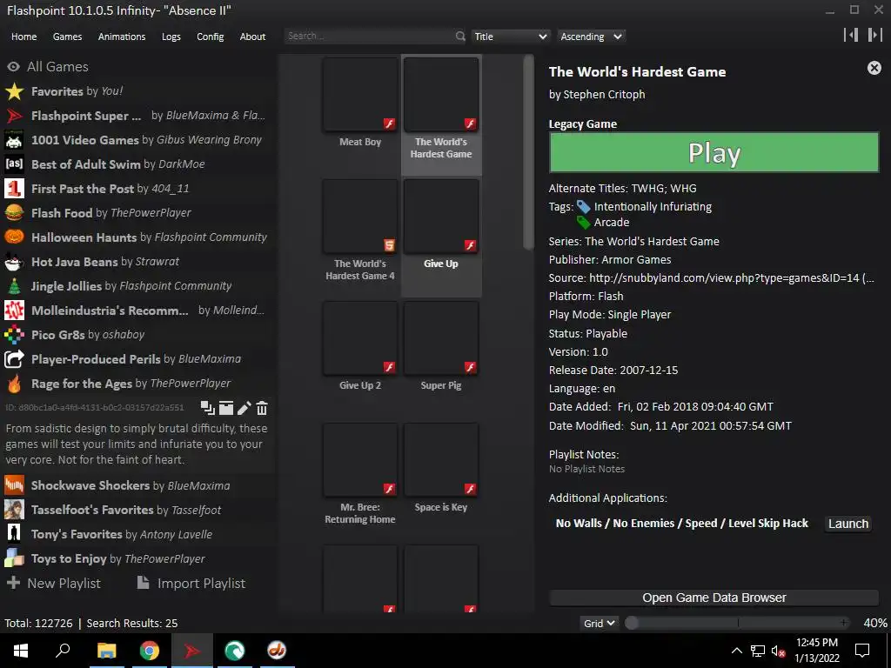The width and height of the screenshot is (891, 668).
Task: Expand the system tray hidden icons chevron
Action: tap(736, 651)
